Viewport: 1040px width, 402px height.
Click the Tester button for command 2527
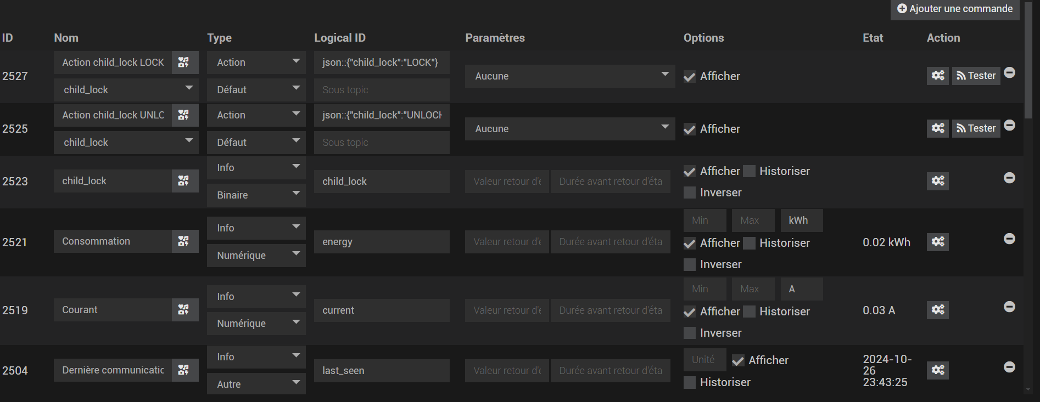pos(976,76)
